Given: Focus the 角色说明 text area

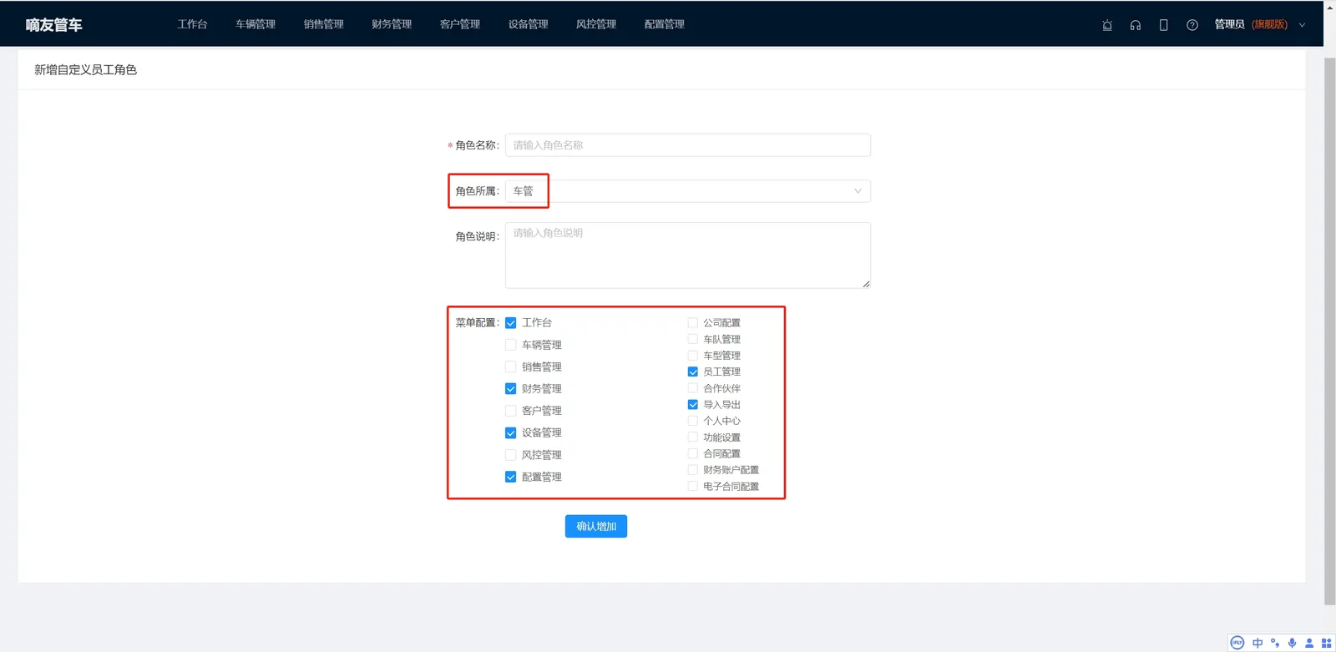Looking at the screenshot, I should point(688,255).
